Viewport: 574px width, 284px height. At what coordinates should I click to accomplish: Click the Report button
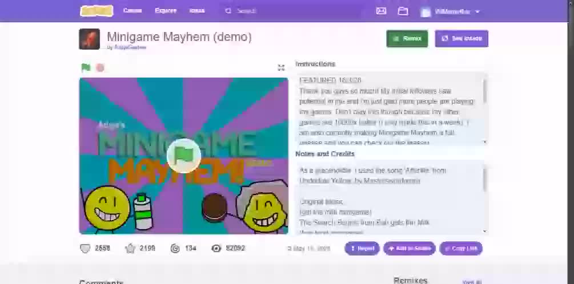click(x=362, y=249)
